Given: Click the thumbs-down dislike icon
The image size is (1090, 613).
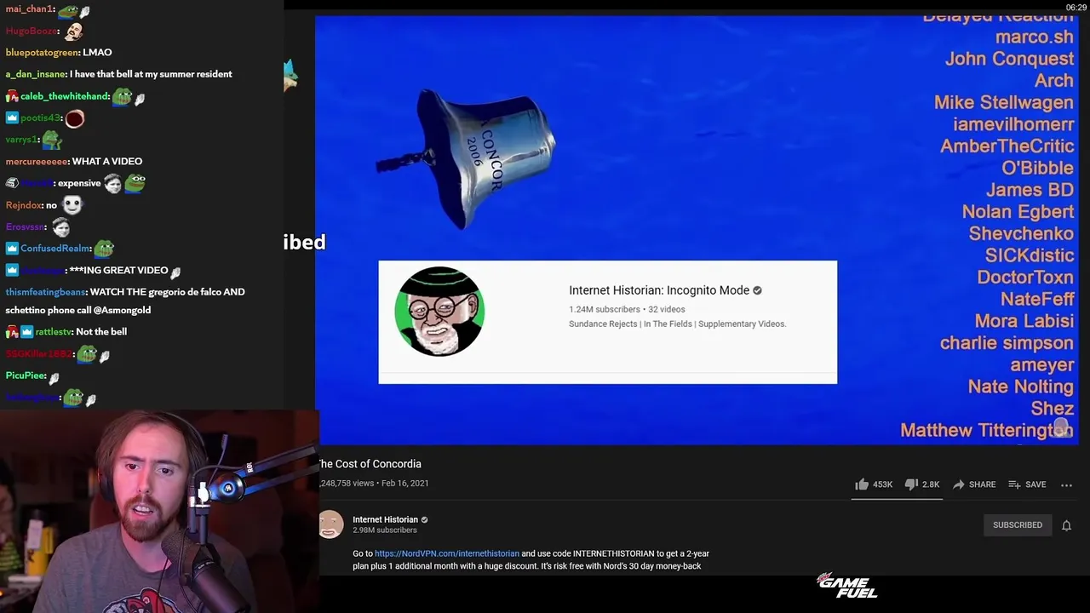Looking at the screenshot, I should point(910,484).
